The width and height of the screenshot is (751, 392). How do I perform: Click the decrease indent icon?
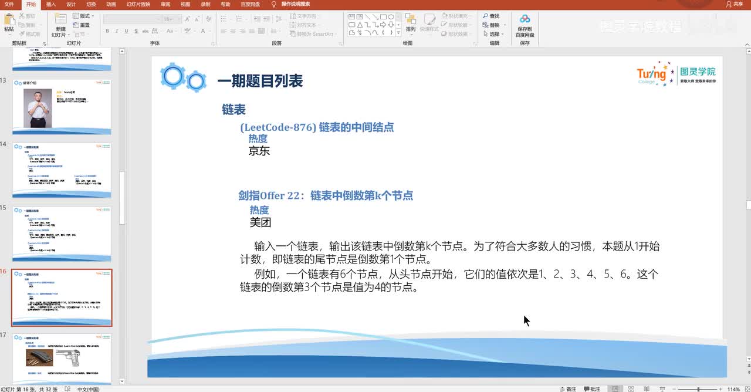[x=257, y=18]
